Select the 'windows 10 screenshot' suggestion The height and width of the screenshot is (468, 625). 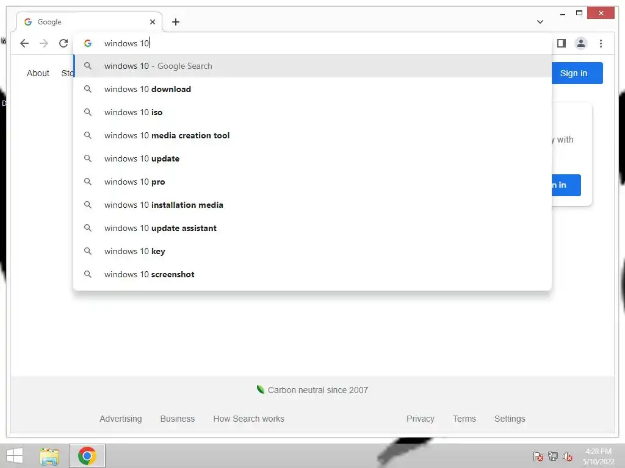[313, 274]
